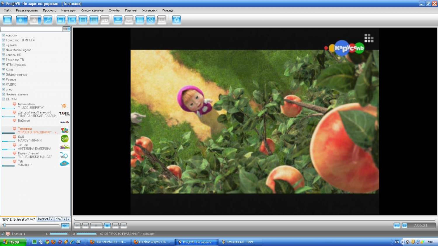Expand the каналы HD group
This screenshot has height=246, width=438.
click(x=3, y=55)
